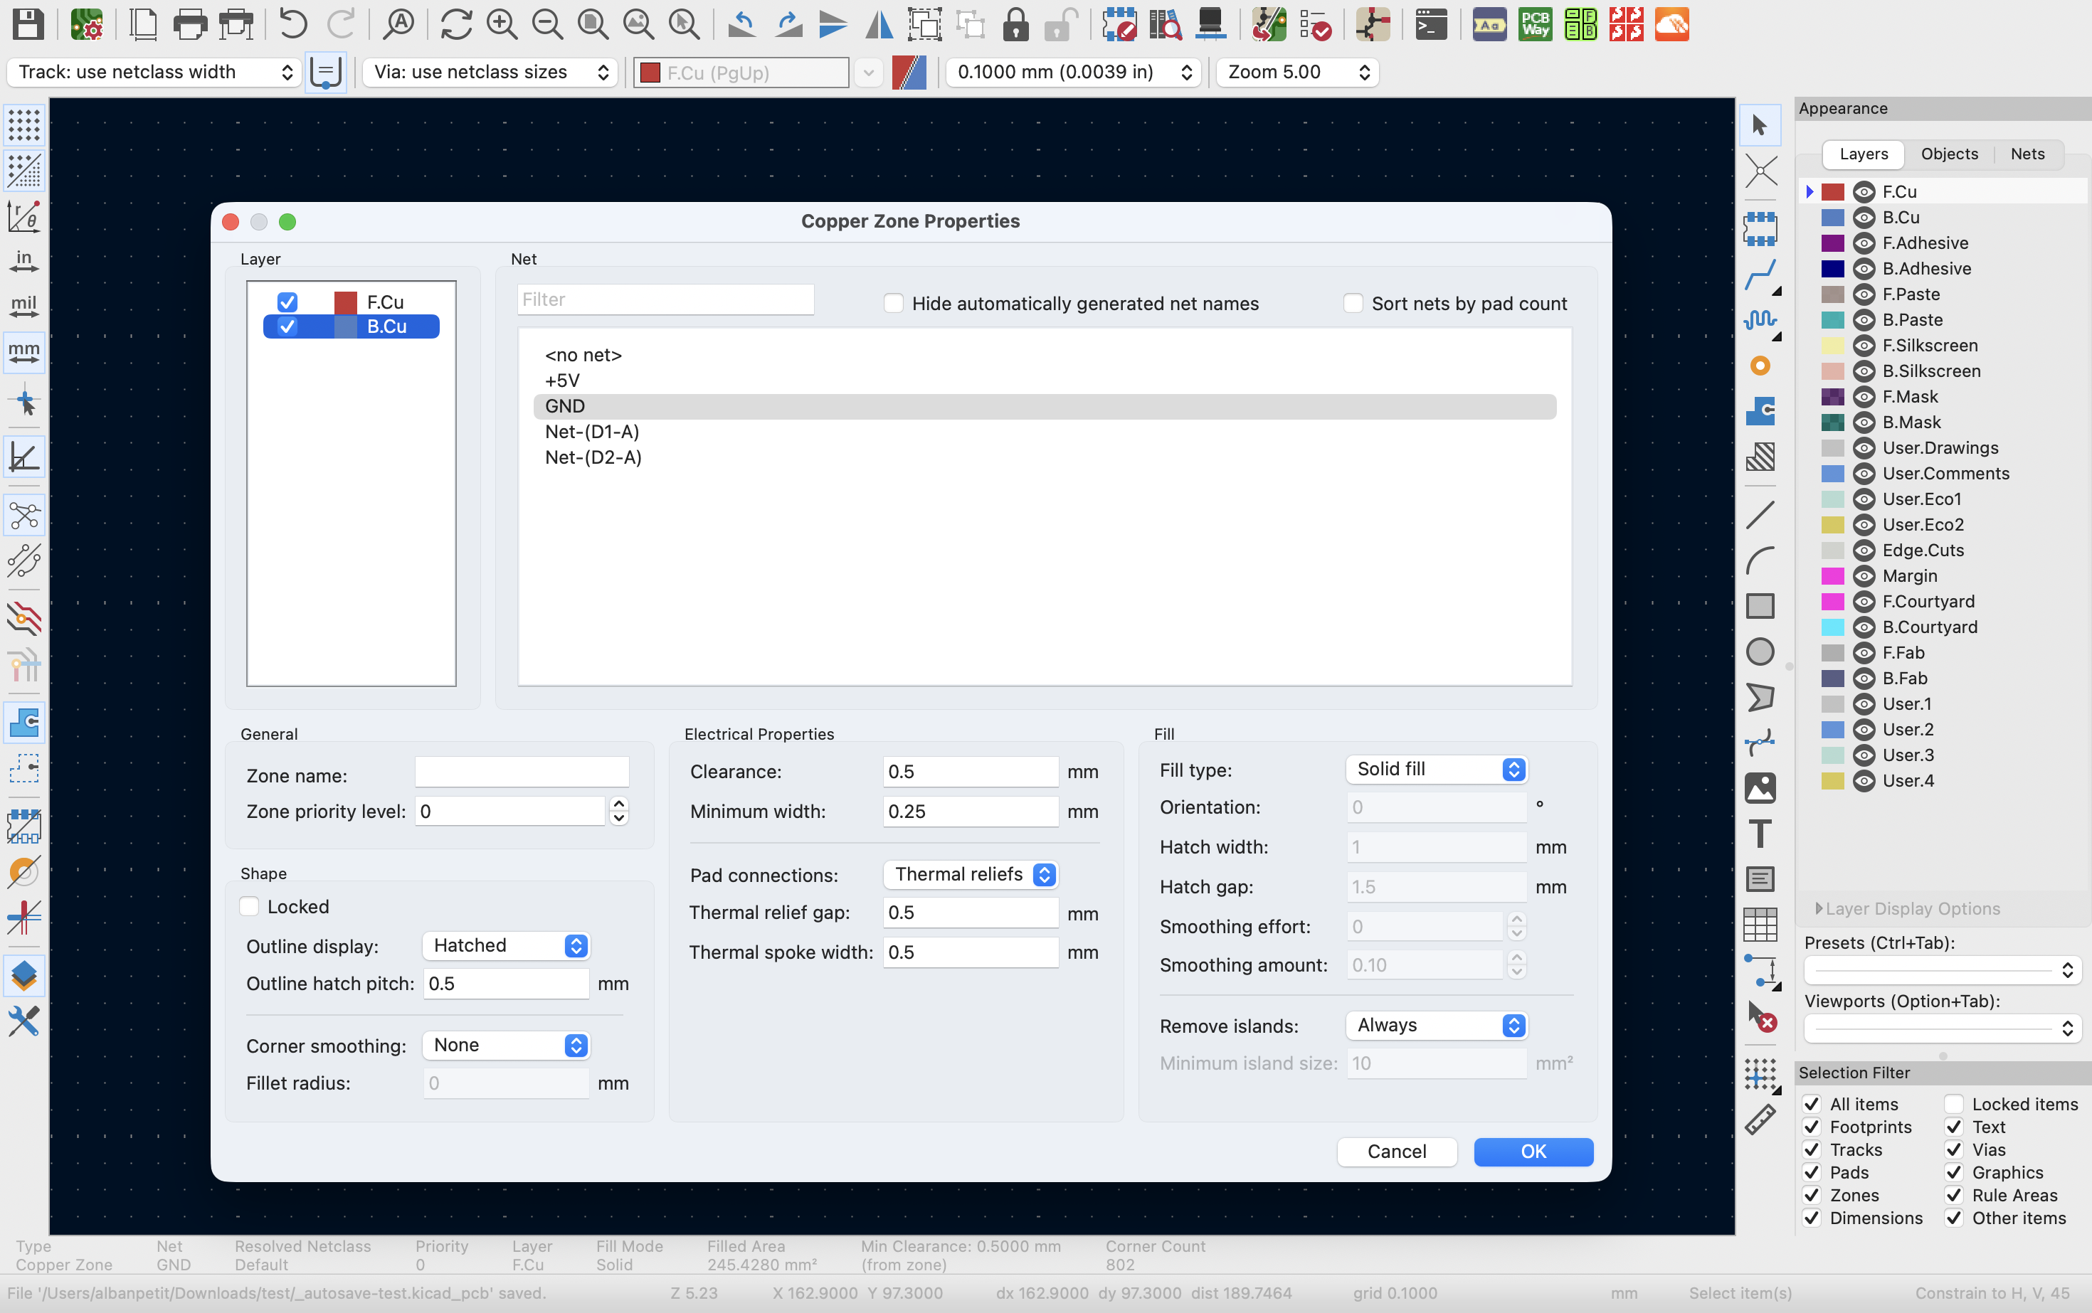Select the Draw rectangle tool

point(1760,605)
